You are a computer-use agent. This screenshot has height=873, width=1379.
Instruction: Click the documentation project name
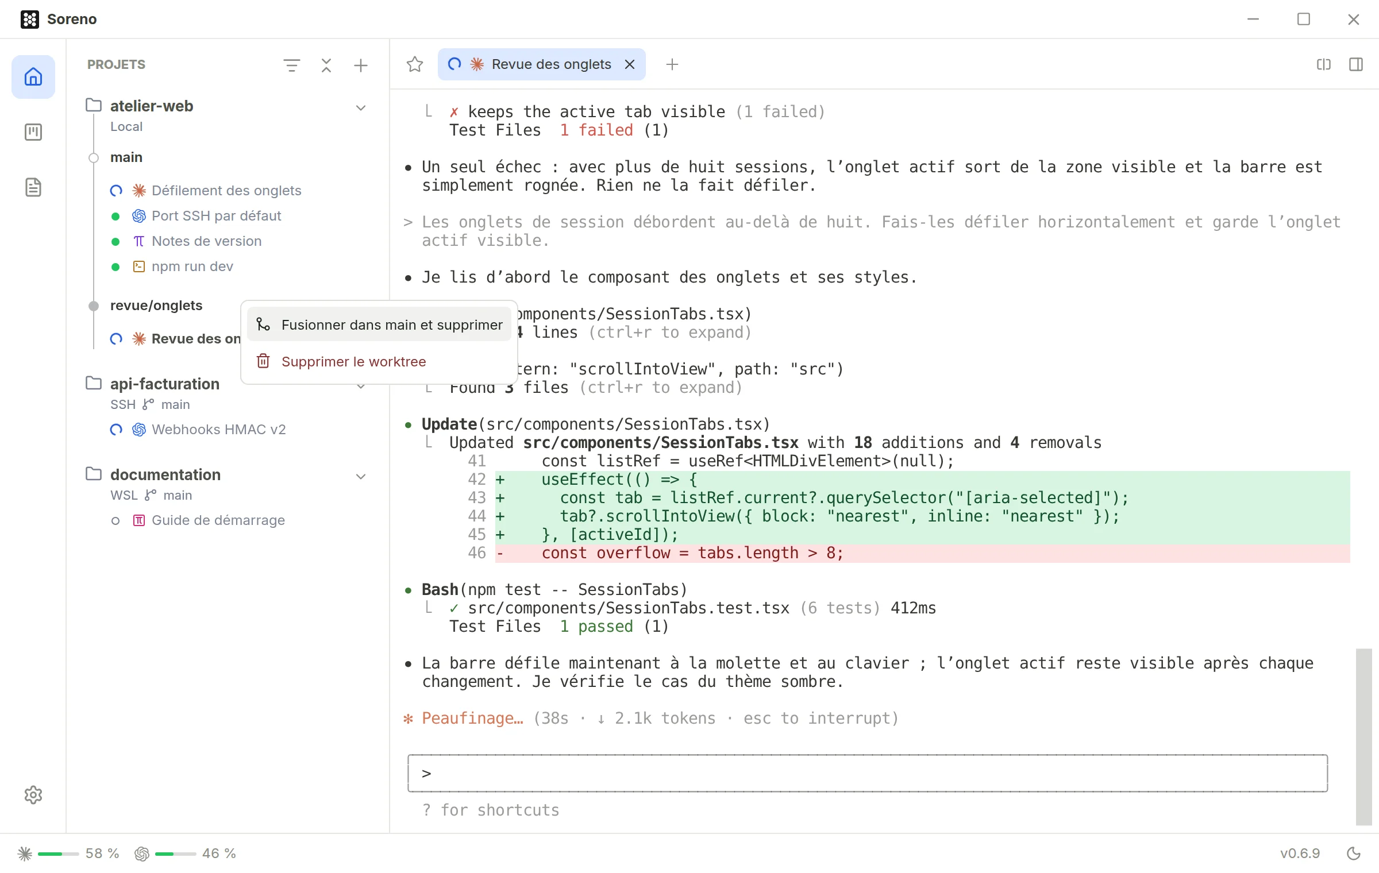click(165, 474)
